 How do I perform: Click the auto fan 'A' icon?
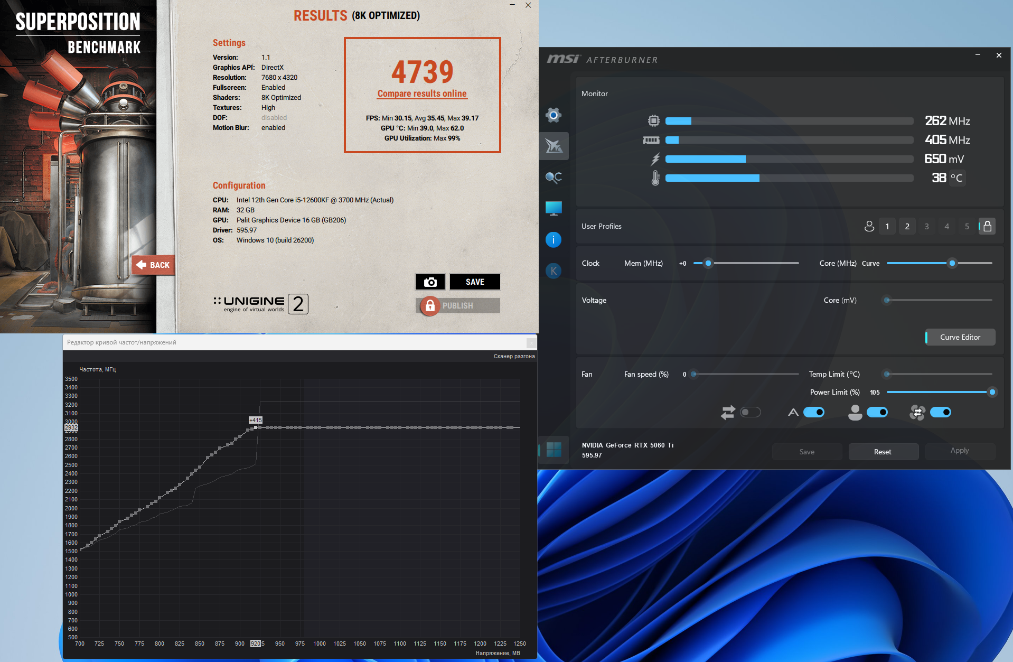(793, 412)
